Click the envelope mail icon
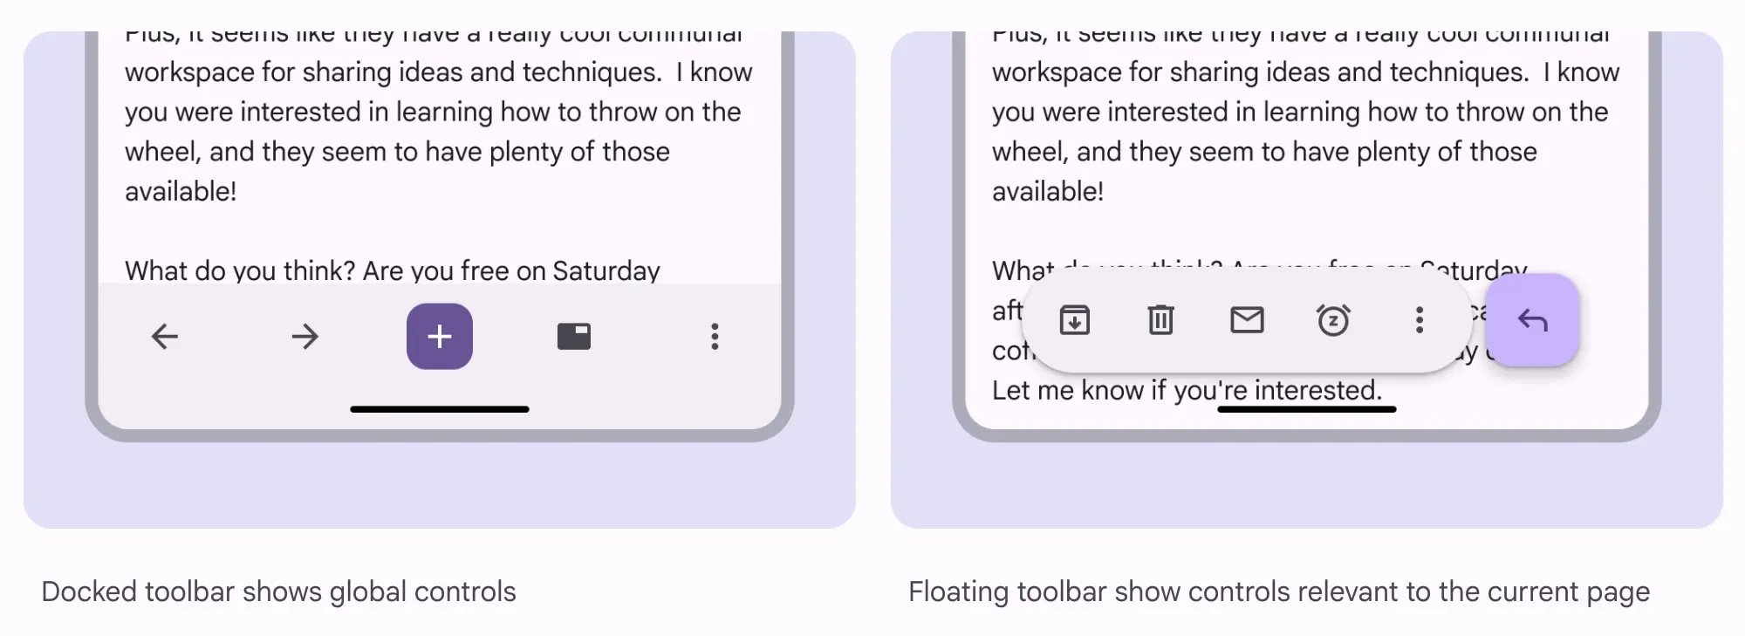Image resolution: width=1745 pixels, height=636 pixels. click(x=1247, y=320)
